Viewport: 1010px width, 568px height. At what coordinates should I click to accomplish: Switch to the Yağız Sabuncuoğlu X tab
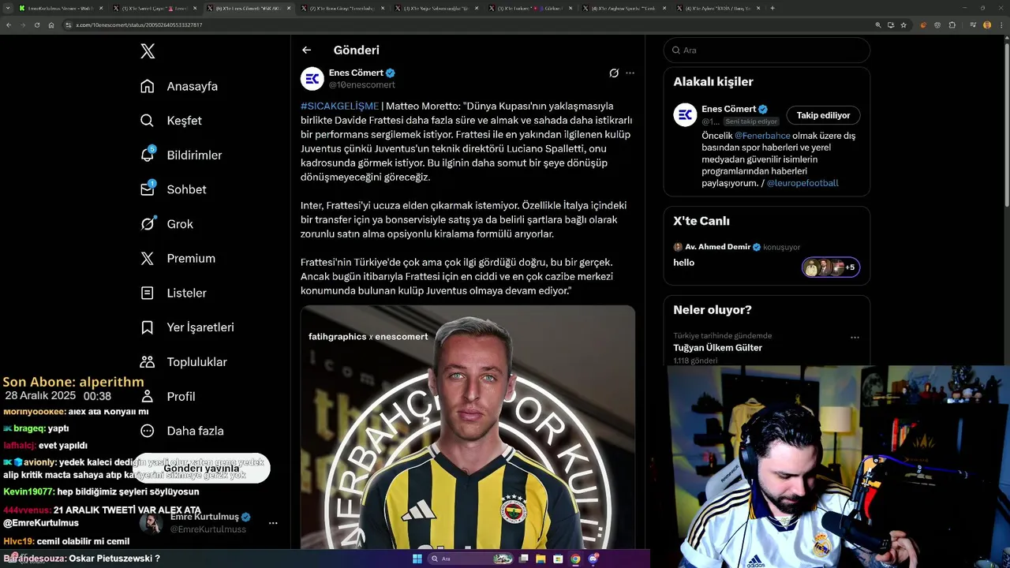coord(437,8)
